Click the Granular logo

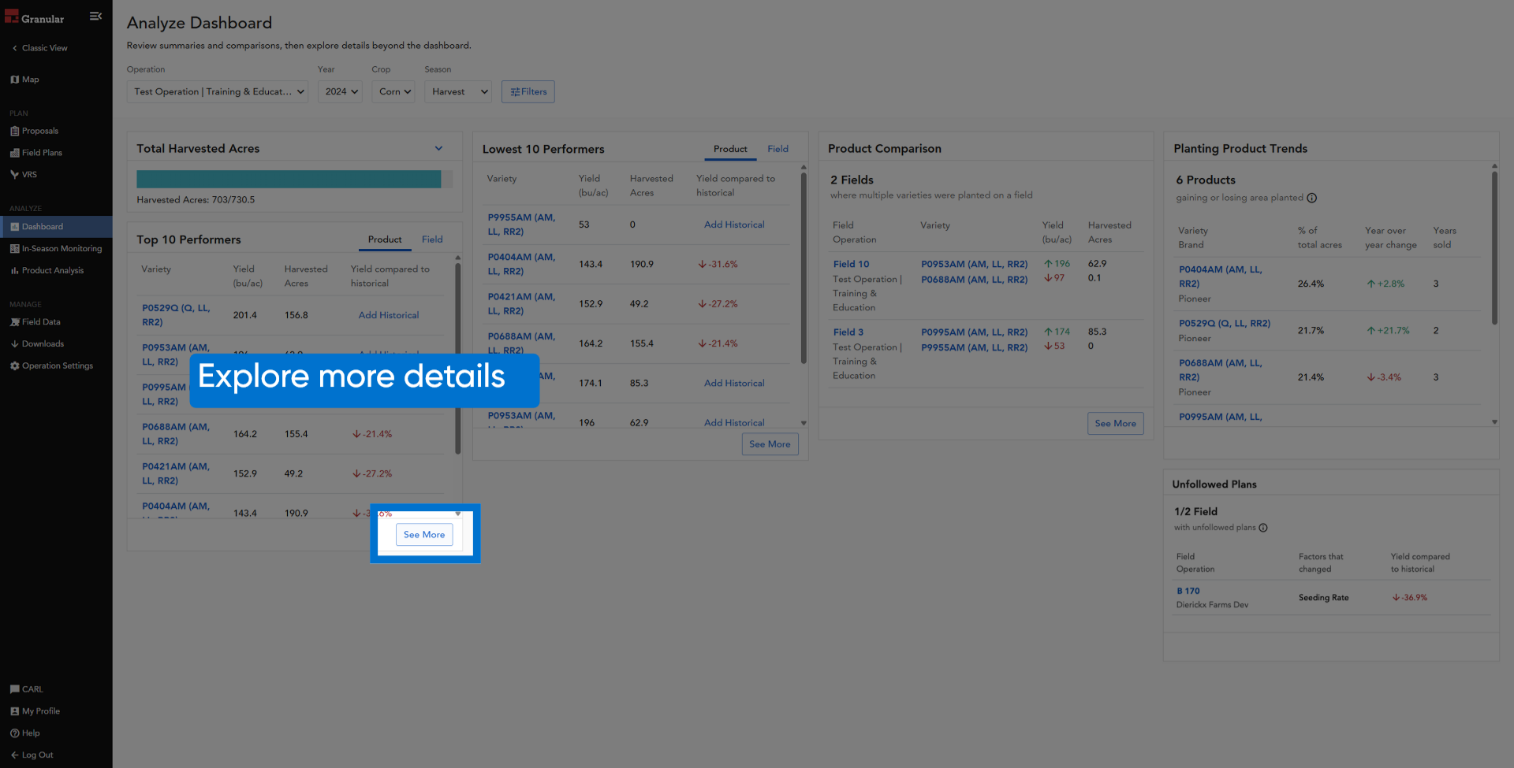[x=35, y=17]
